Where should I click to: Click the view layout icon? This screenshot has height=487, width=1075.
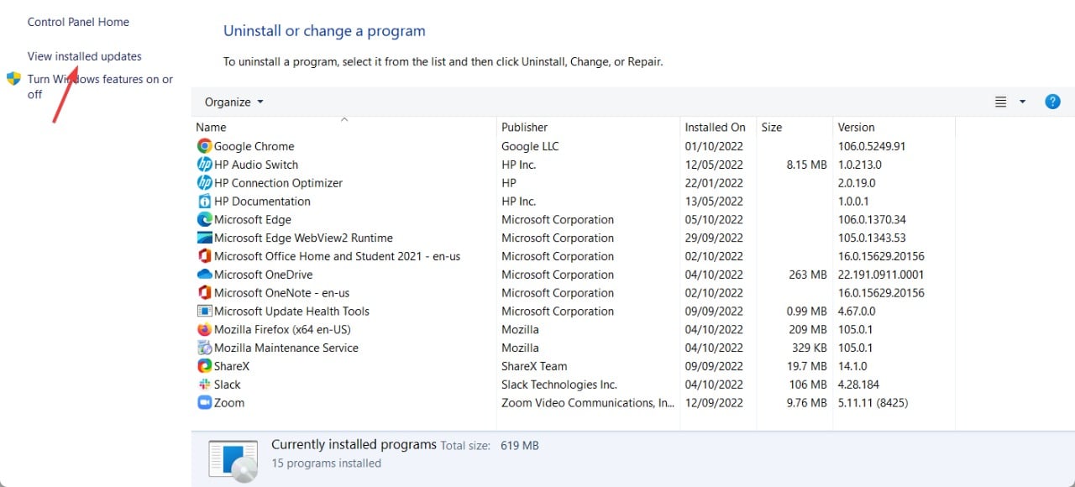1000,102
